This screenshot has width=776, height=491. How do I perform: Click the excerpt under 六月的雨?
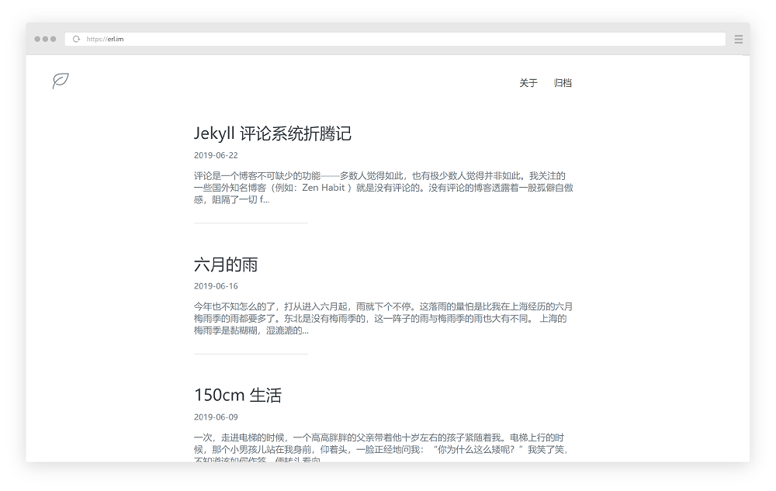point(383,319)
